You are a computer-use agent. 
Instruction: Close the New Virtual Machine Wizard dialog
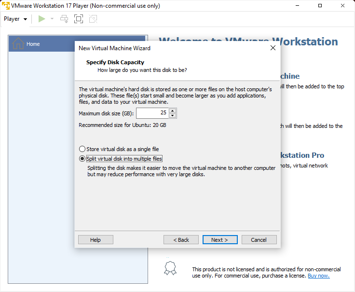click(x=273, y=48)
